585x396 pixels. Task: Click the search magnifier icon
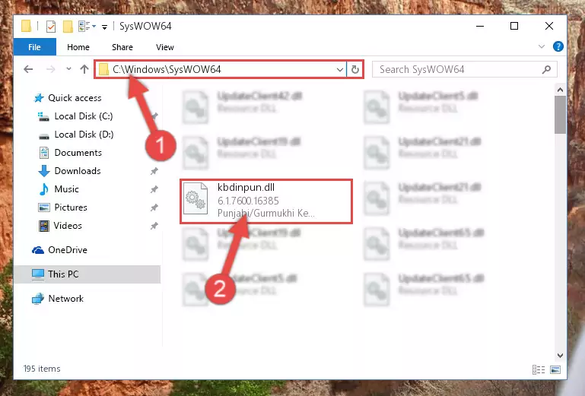pos(546,69)
